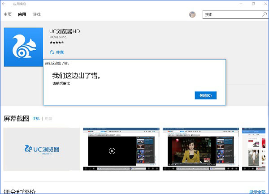Image resolution: width=269 pixels, height=194 pixels.
Task: Switch to the 主页 tab
Action: [8, 14]
